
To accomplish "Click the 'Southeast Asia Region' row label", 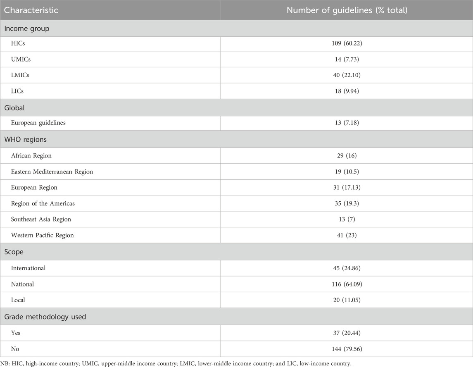I will [x=41, y=219].
